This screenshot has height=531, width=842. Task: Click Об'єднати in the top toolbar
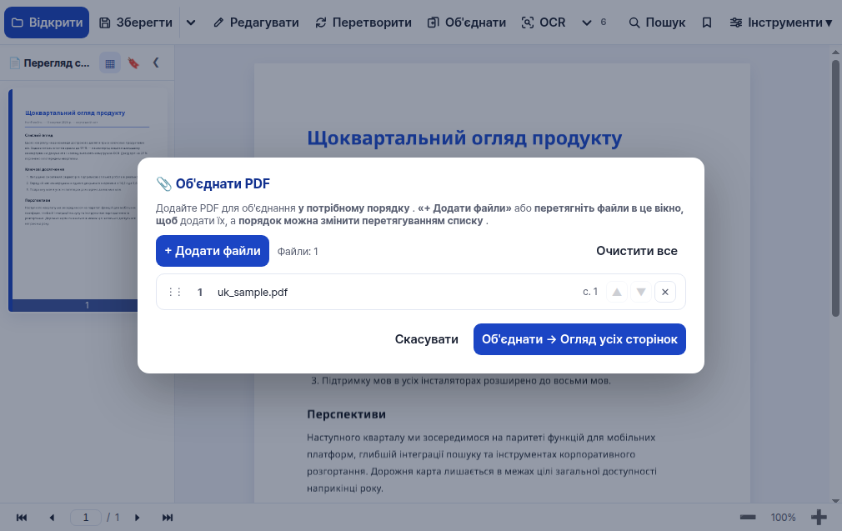click(467, 23)
